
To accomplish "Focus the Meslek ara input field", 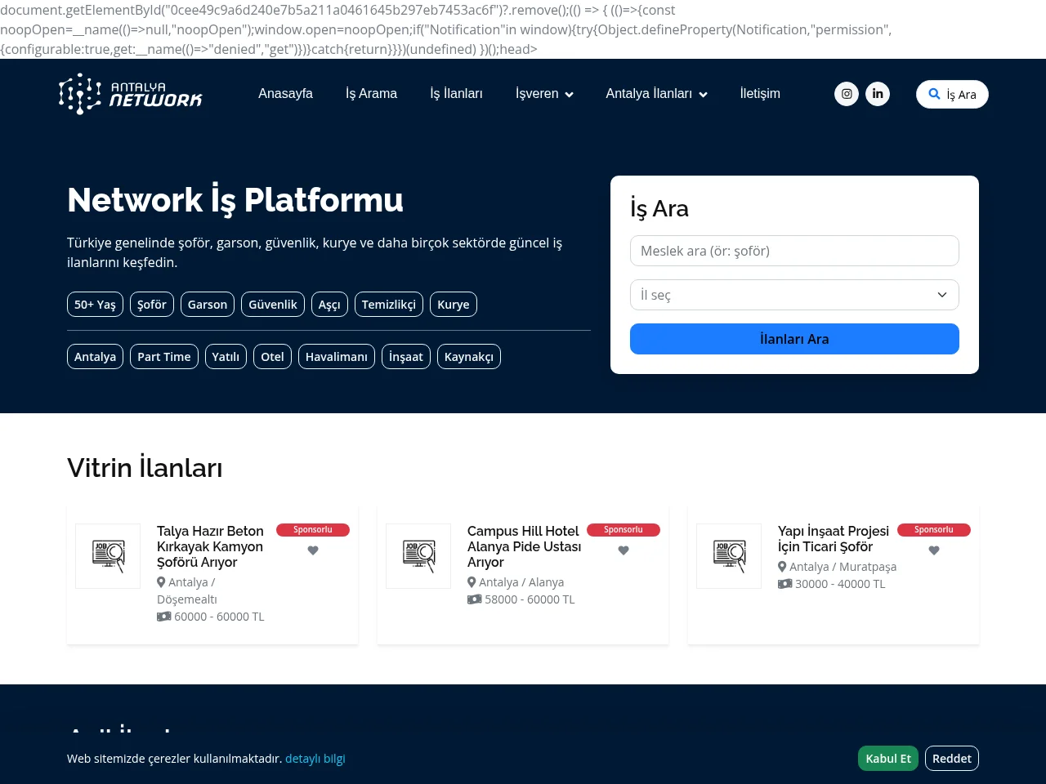I will click(x=794, y=251).
